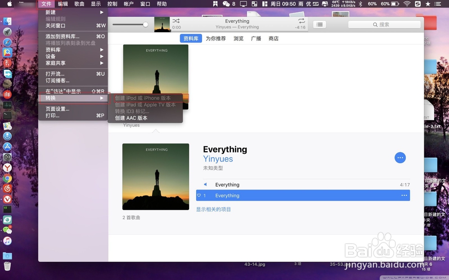
Task: Toggle shuffle playback in iTunes
Action: pos(176,21)
